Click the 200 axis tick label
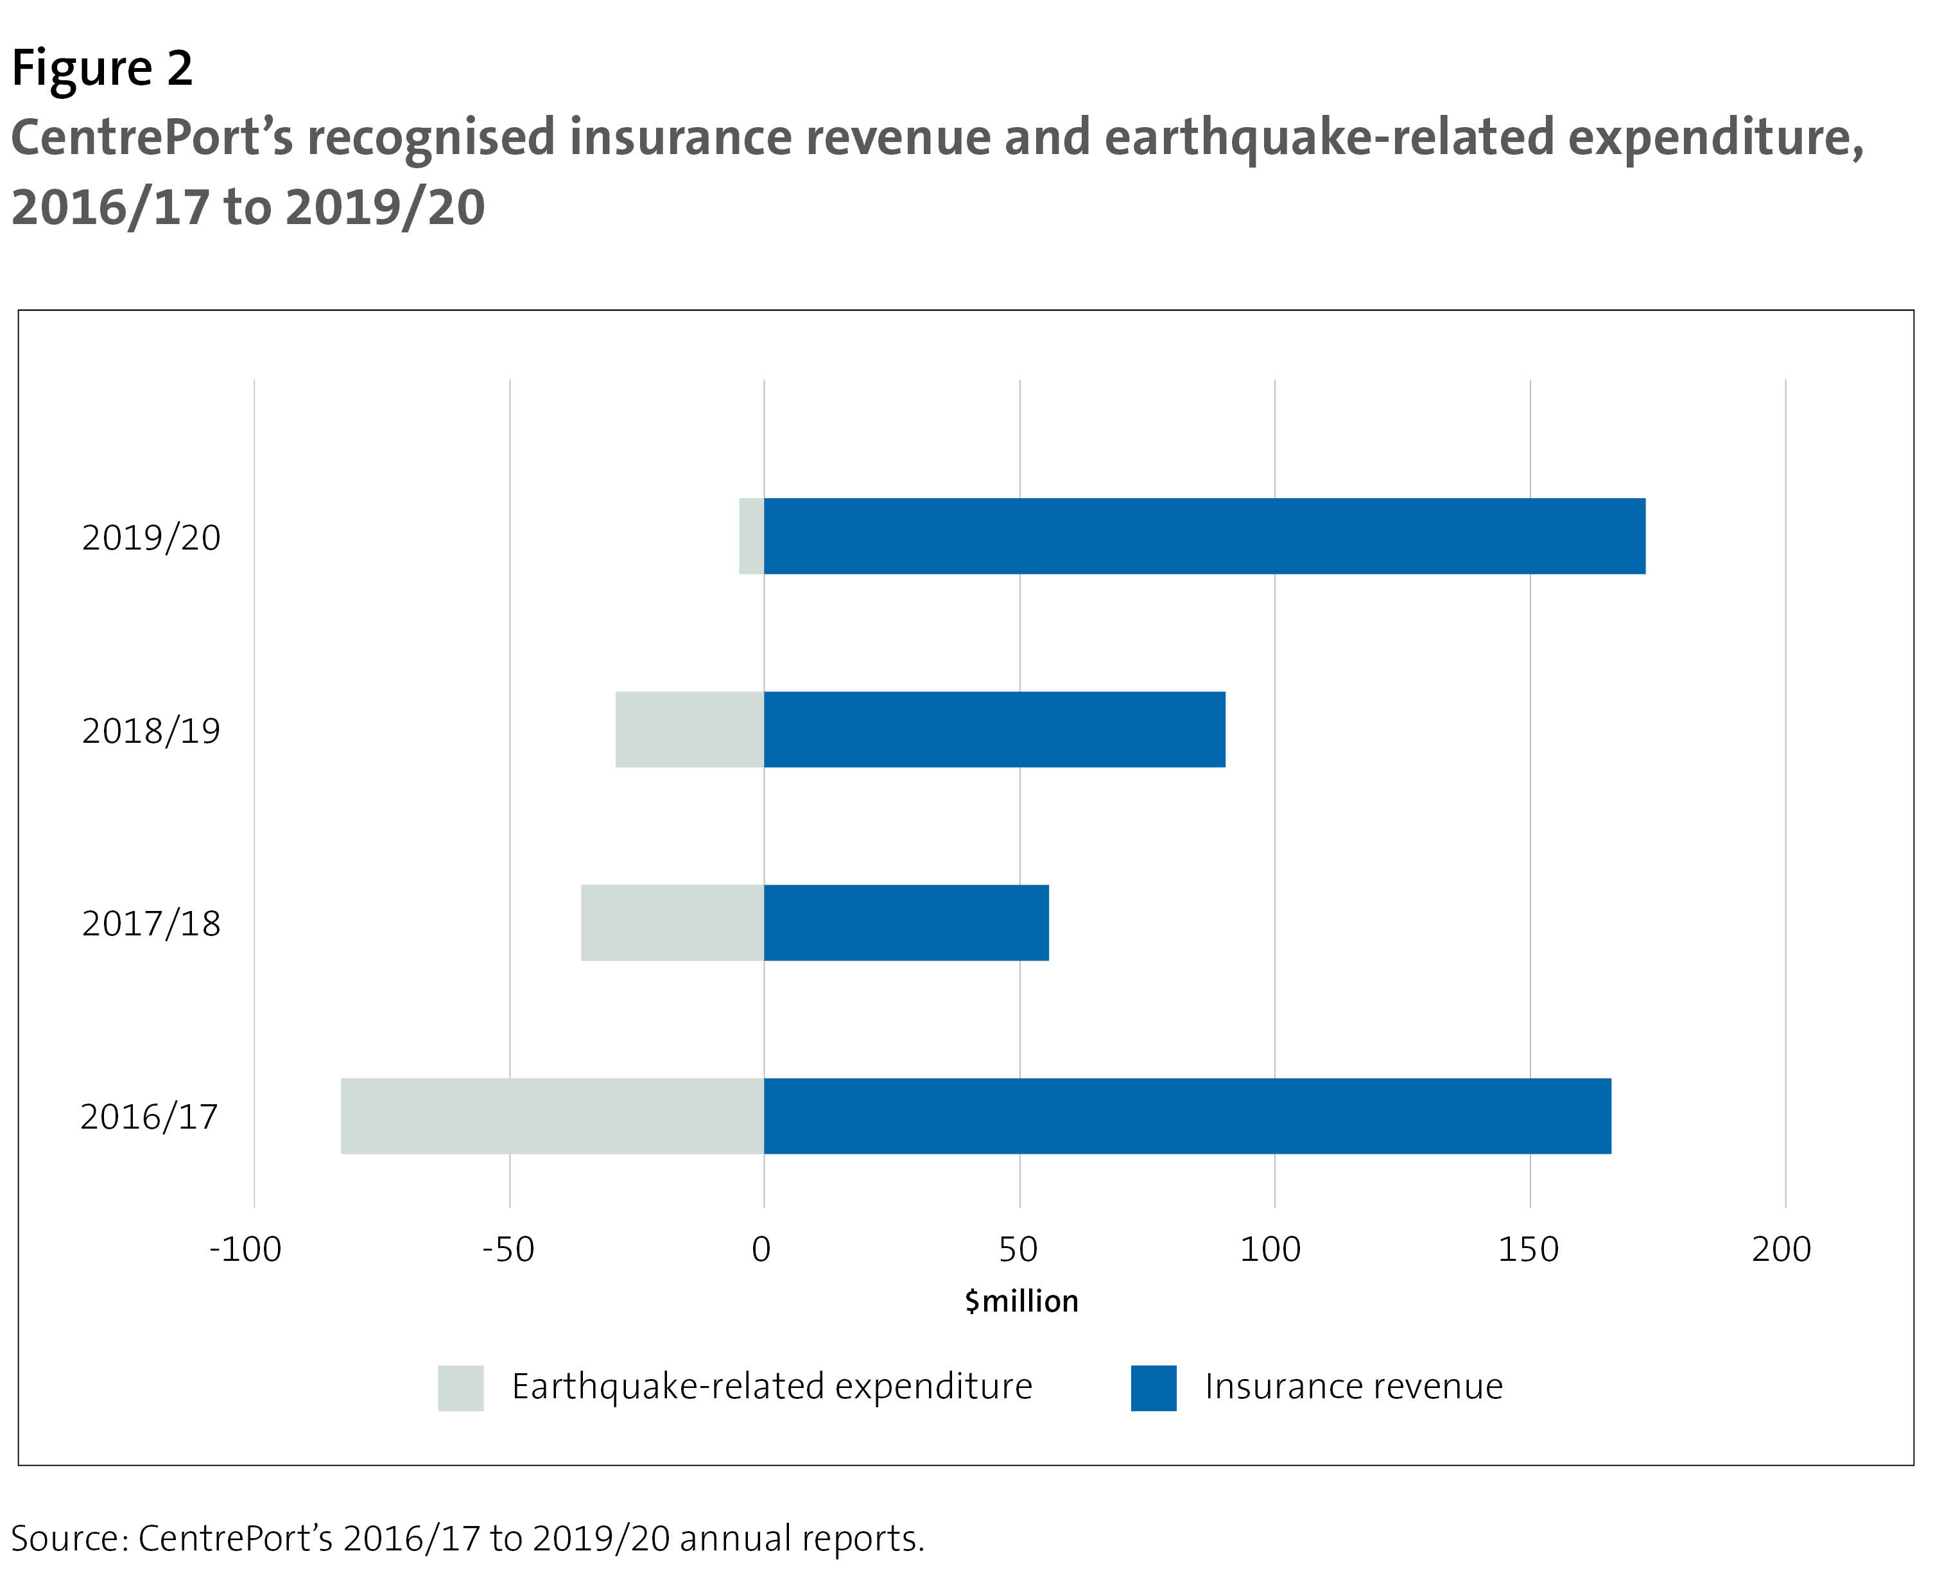The image size is (1933, 1587). (x=1781, y=1249)
